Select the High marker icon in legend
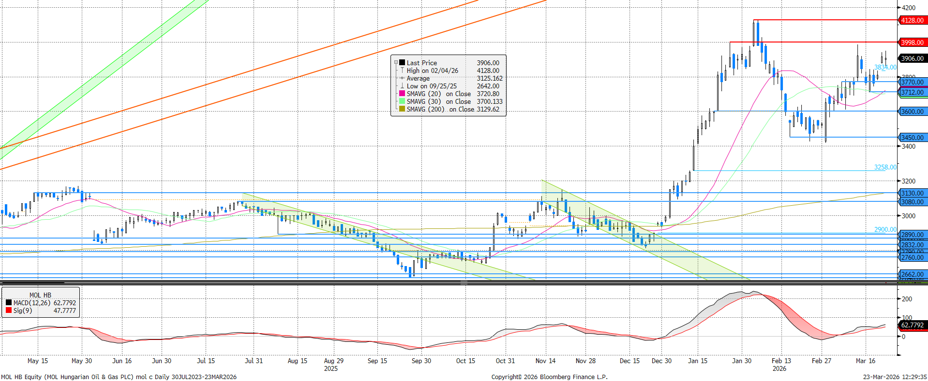928x381 pixels. pyautogui.click(x=402, y=71)
